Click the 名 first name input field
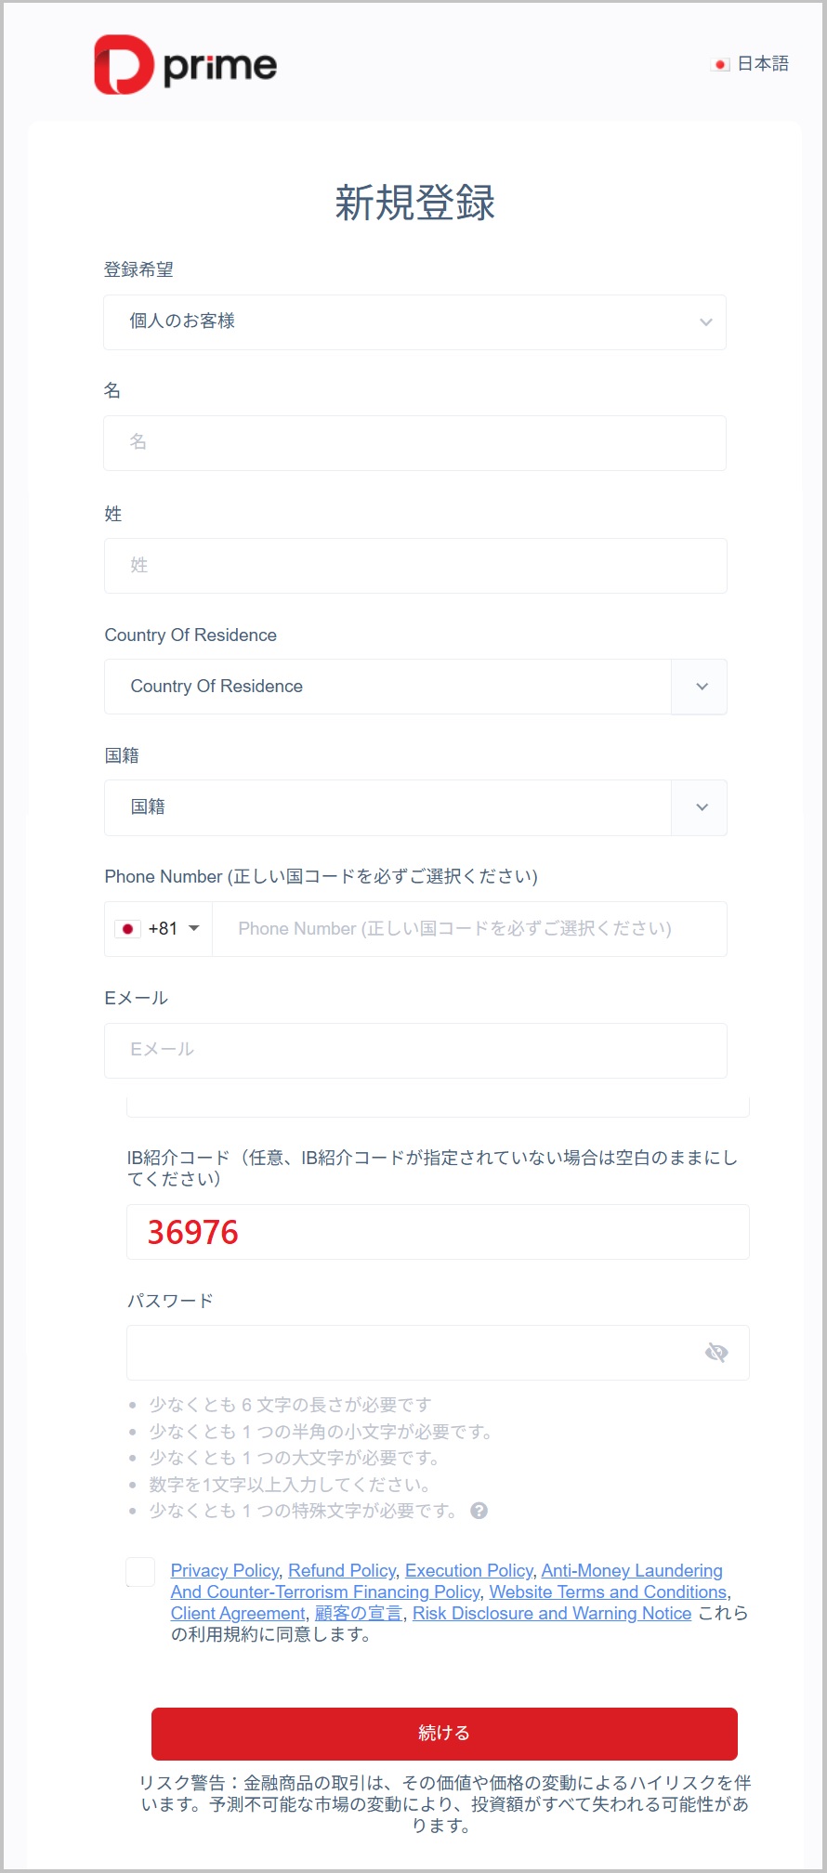Screen dimensions: 827x1873 pyautogui.click(x=414, y=443)
